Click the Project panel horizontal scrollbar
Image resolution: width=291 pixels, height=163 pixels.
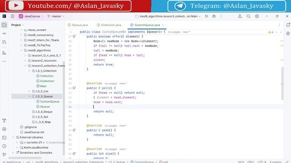tap(25, 158)
